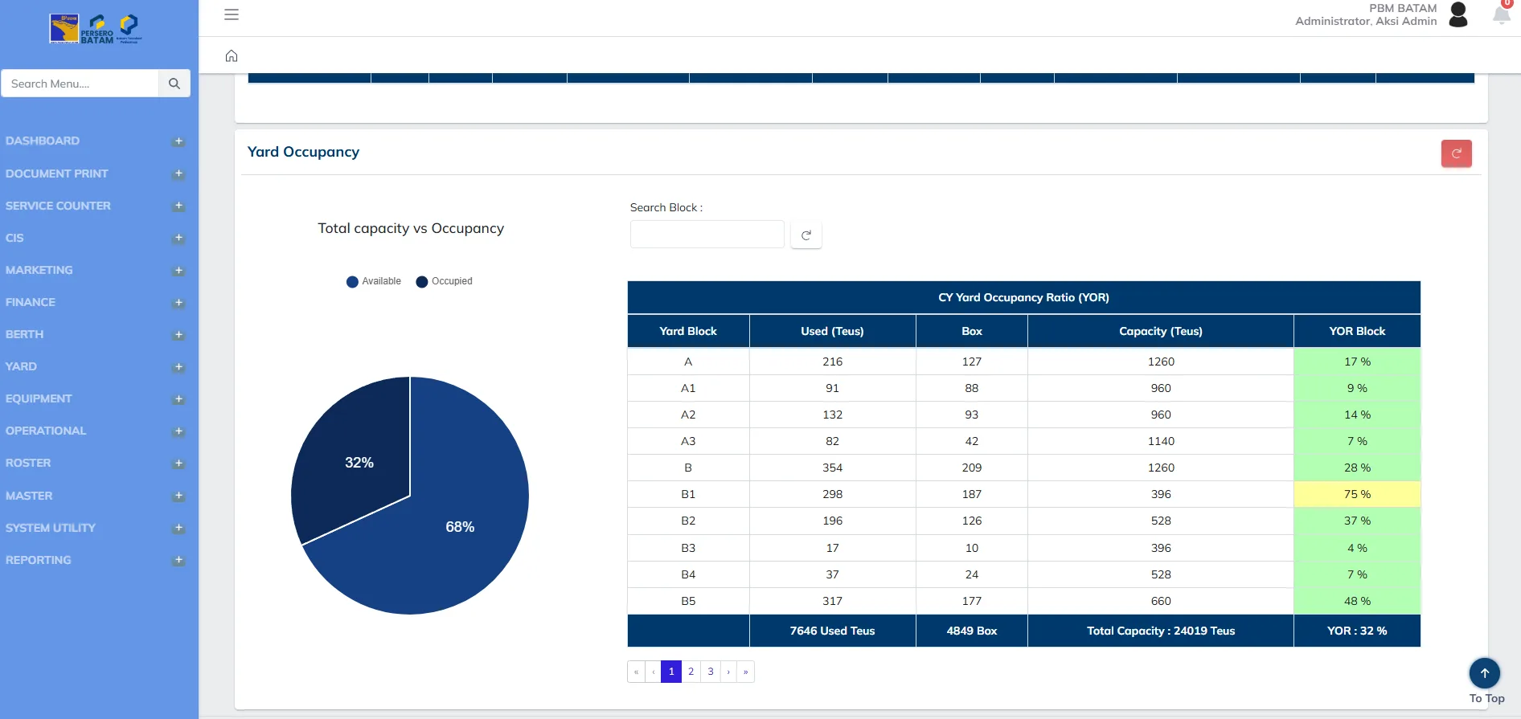
Task: Click the menu search magnifier icon
Action: pyautogui.click(x=174, y=84)
